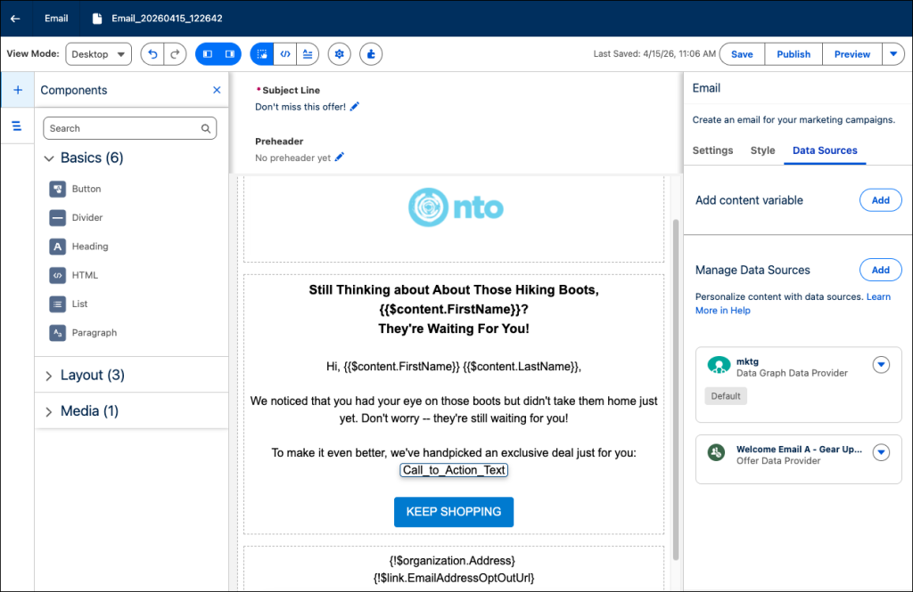This screenshot has height=592, width=913.
Task: Click the pencil icon beside Preheader
Action: click(x=340, y=158)
